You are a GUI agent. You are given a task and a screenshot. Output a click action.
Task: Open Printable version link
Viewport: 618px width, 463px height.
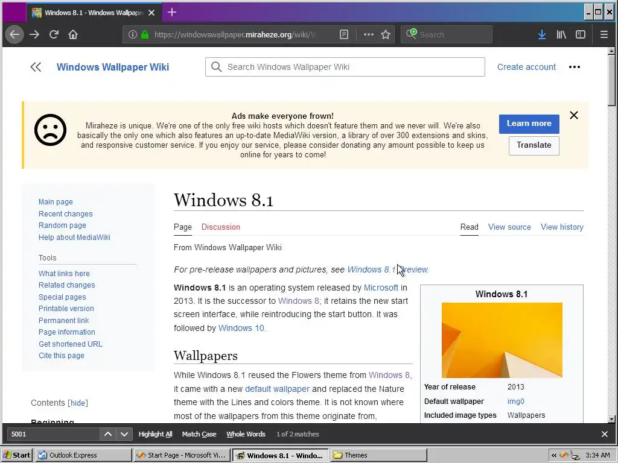click(x=66, y=309)
